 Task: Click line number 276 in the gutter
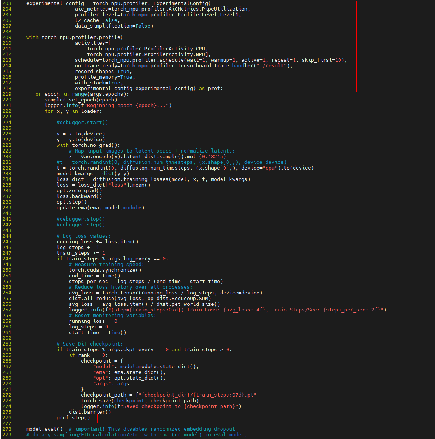pyautogui.click(x=7, y=418)
